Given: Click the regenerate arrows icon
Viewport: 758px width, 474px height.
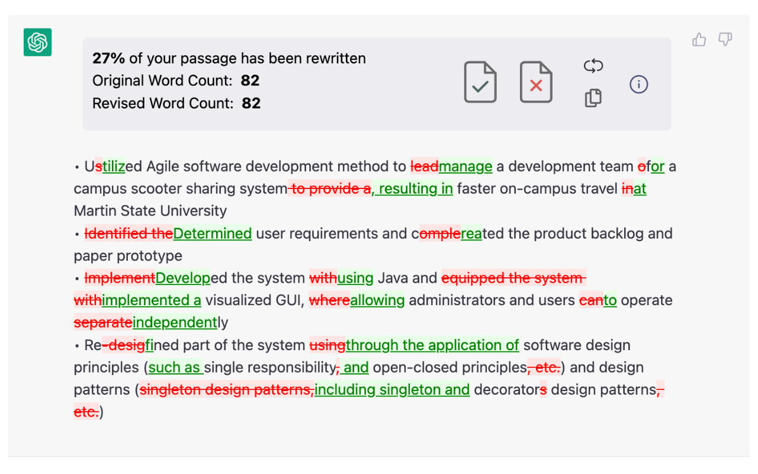Looking at the screenshot, I should pyautogui.click(x=593, y=66).
